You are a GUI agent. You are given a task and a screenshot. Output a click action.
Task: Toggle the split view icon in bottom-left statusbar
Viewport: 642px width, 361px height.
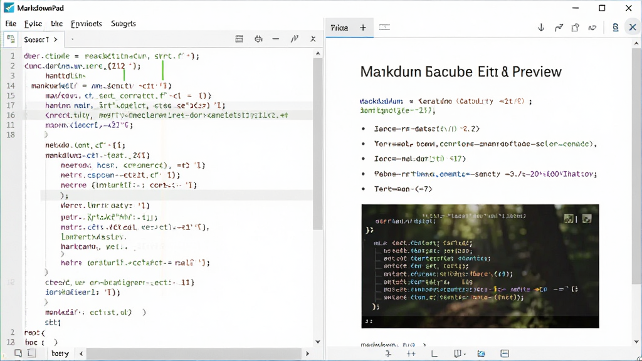[31, 353]
